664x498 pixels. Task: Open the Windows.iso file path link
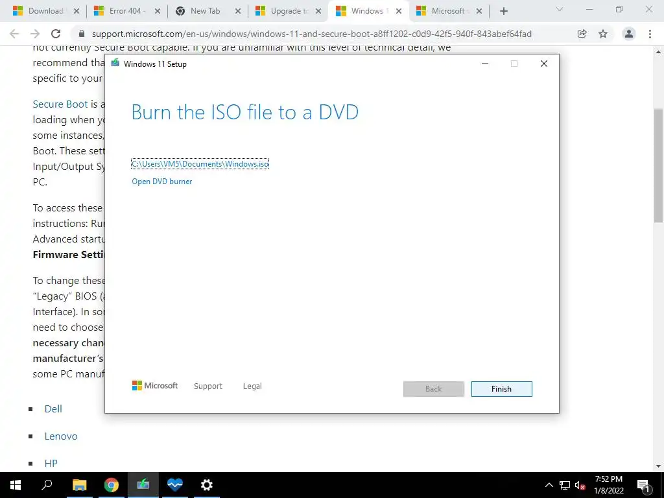tap(200, 164)
